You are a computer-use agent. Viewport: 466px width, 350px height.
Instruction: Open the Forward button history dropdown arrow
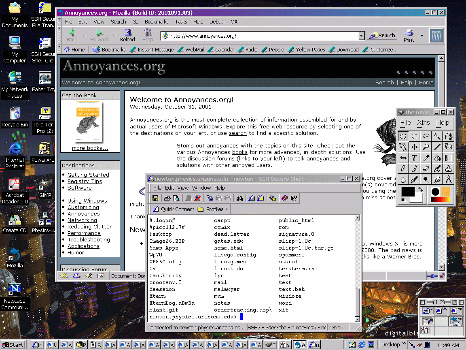point(115,35)
